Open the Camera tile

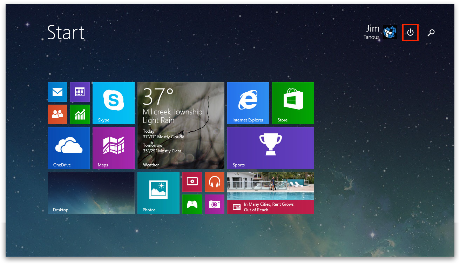click(215, 204)
